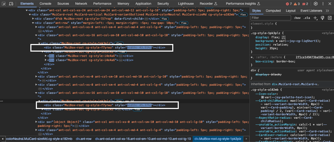The height and width of the screenshot is (142, 334).
Task: Click the element.style rule block
Action: tap(292, 25)
